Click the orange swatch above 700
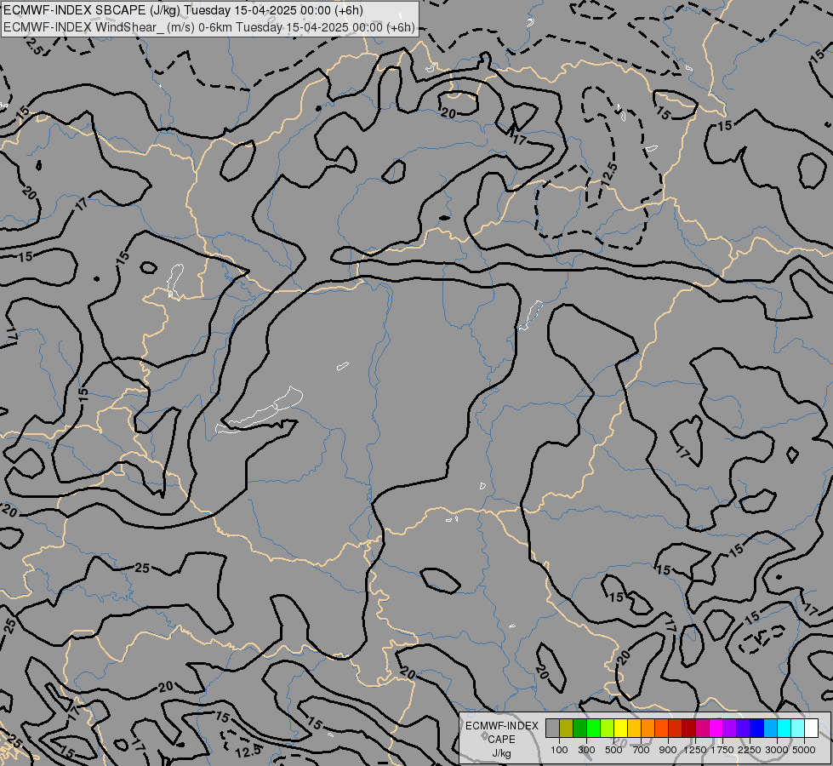The height and width of the screenshot is (766, 833). [648, 728]
